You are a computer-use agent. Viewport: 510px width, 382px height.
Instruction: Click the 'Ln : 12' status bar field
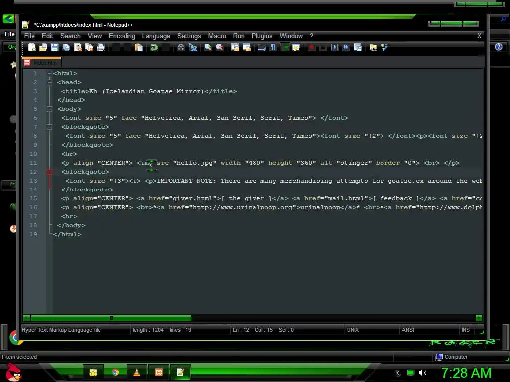pos(241,330)
